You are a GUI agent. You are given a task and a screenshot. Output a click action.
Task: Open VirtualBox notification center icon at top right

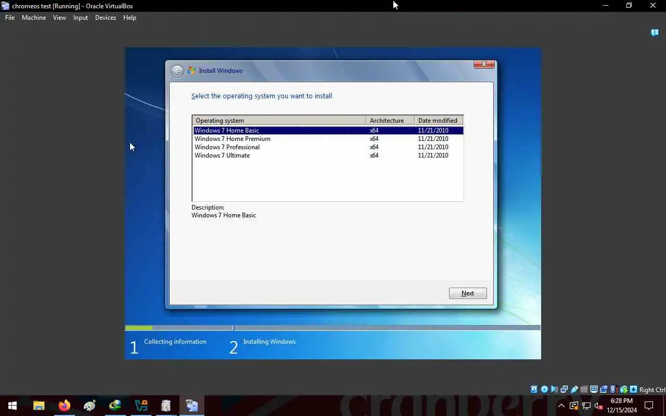pos(655,33)
